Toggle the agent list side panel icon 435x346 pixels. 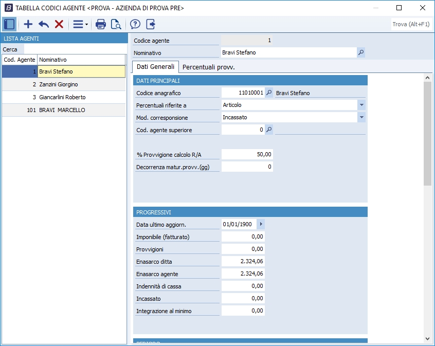9,24
